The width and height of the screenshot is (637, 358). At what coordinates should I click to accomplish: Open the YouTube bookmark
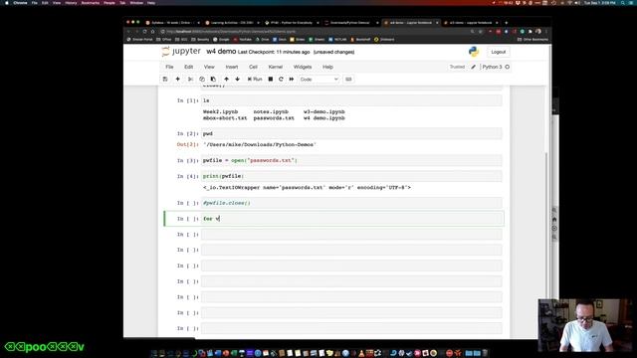click(243, 40)
